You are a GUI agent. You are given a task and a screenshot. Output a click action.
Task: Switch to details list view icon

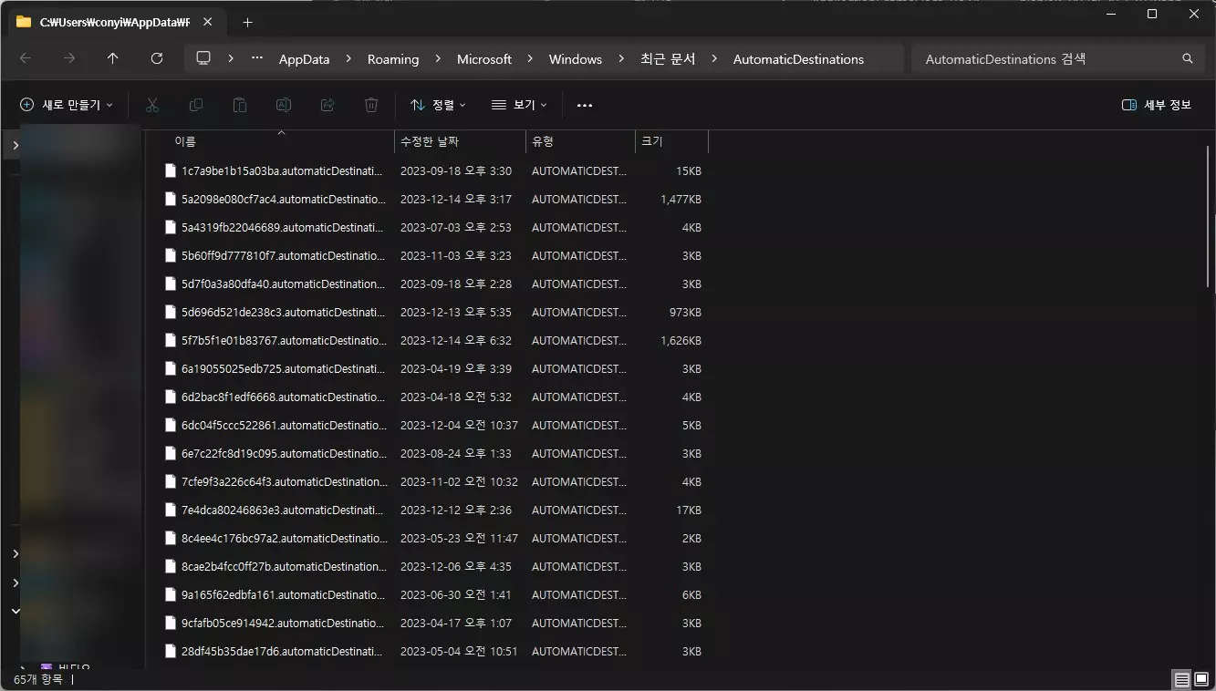(x=1182, y=680)
